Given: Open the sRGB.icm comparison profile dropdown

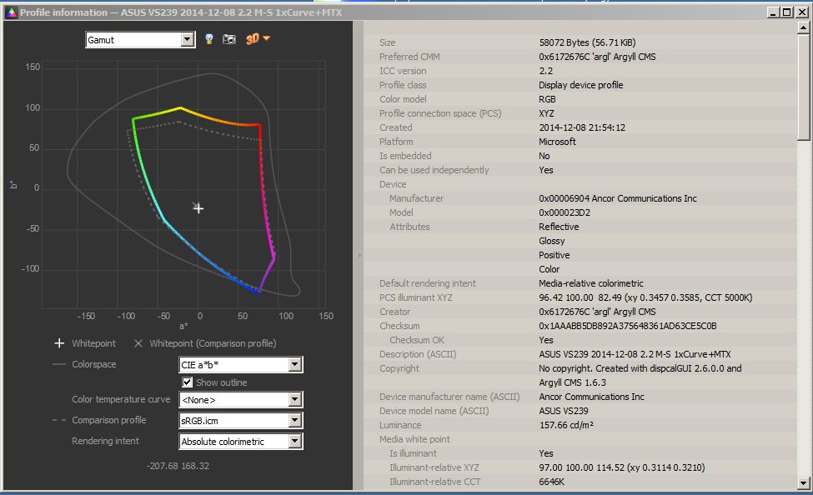Looking at the screenshot, I should coord(294,420).
